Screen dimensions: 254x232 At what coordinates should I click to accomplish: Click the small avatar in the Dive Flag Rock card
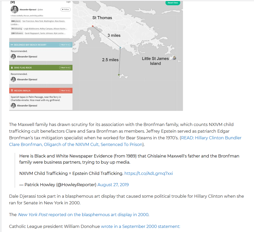click(13, 79)
